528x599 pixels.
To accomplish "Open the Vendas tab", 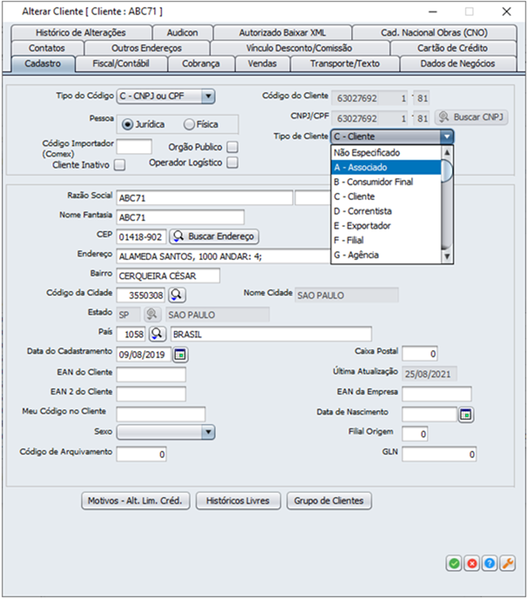I will [262, 64].
